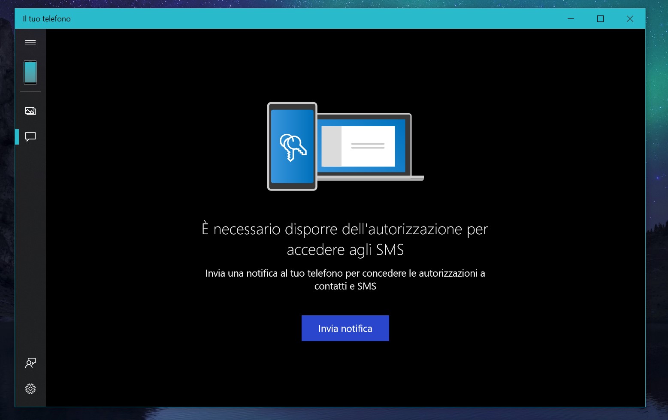Screen dimensions: 668x420
Task: Click the 'Il tuo telefono' window title
Action: pos(47,19)
